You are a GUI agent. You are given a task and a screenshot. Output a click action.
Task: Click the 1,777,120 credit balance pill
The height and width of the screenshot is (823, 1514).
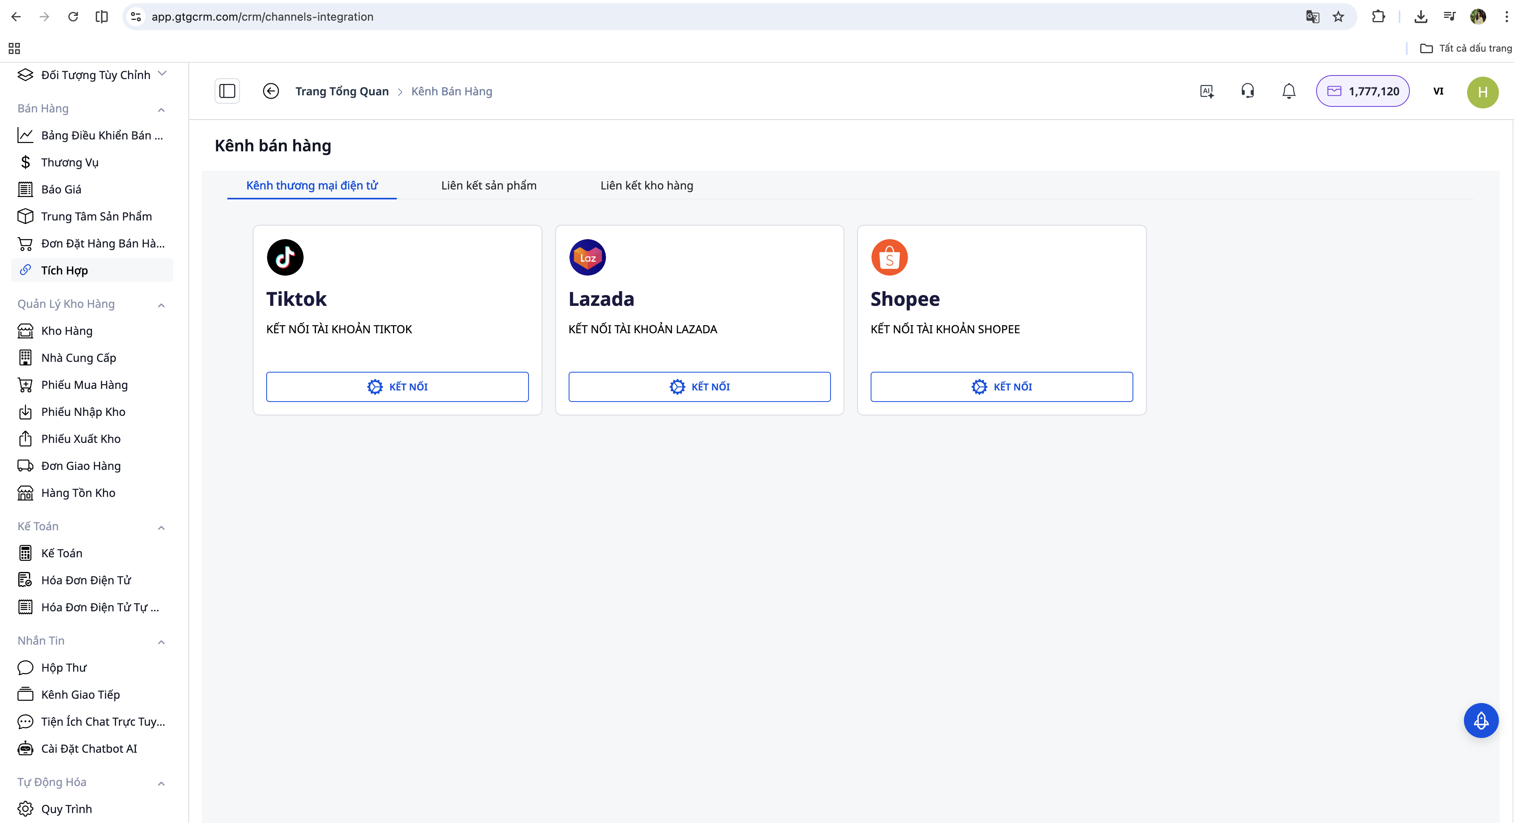click(x=1362, y=91)
